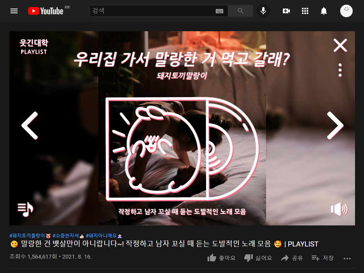
Task: Click the view count 조회수 1,564,617회
Action: pyautogui.click(x=33, y=257)
